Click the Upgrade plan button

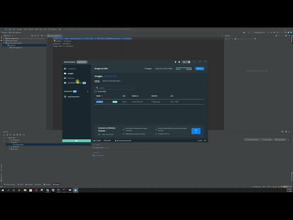pos(82,62)
